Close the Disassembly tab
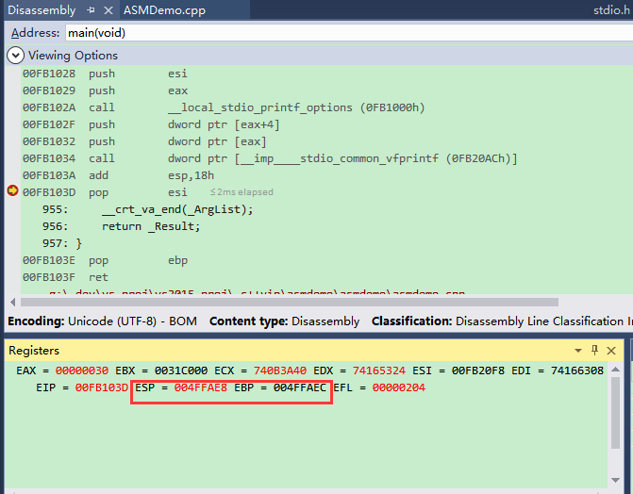Viewport: 633px width, 494px height. pos(108,10)
